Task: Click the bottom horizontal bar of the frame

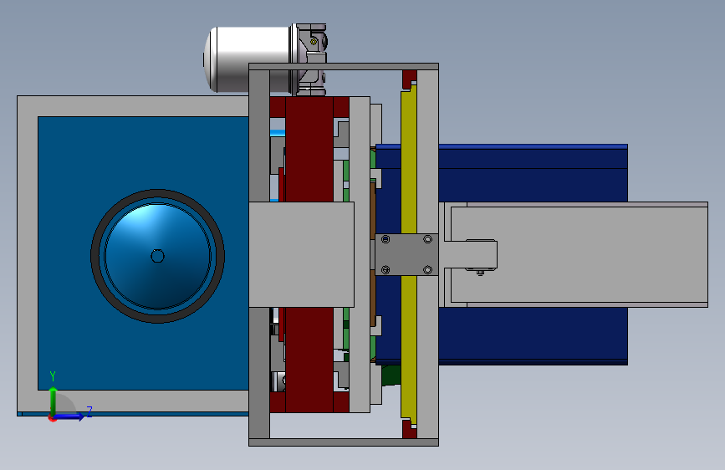Action: [x=344, y=442]
